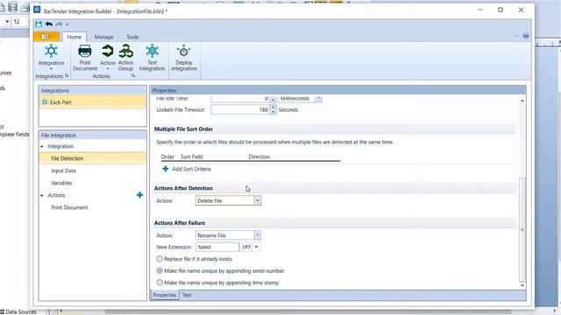Click the Redo arrow in quick access toolbar
Viewport: 561px width, 315px height.
click(59, 24)
